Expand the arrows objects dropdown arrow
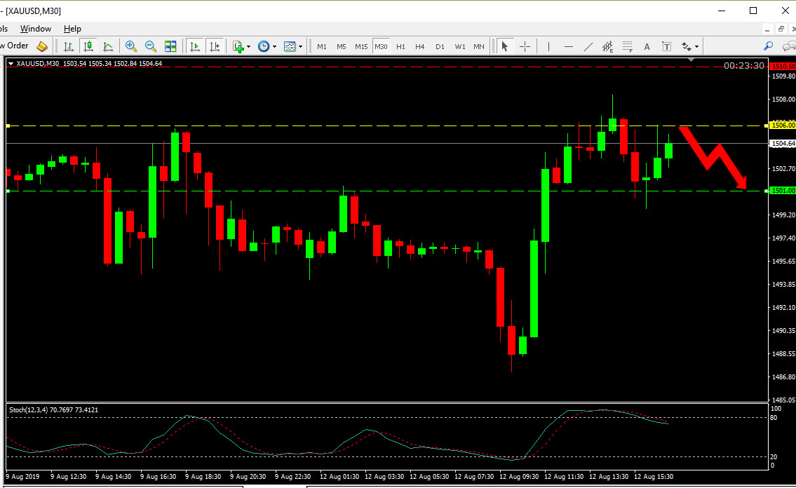 [696, 47]
